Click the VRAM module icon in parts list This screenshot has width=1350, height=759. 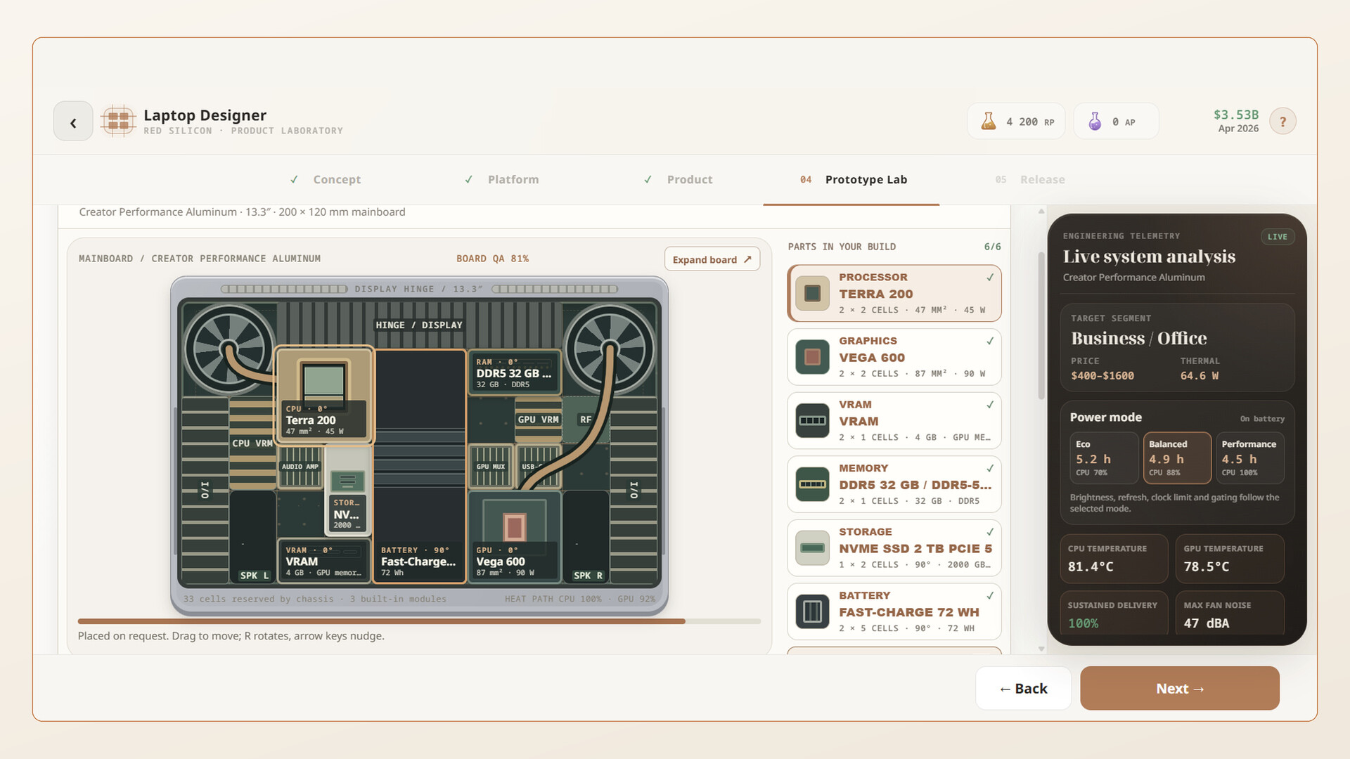coord(812,420)
